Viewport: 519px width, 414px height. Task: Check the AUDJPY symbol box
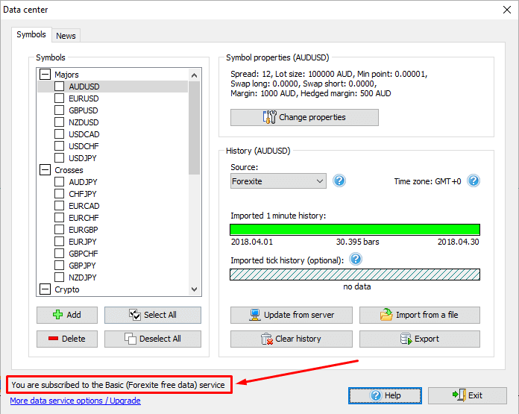[x=60, y=182]
